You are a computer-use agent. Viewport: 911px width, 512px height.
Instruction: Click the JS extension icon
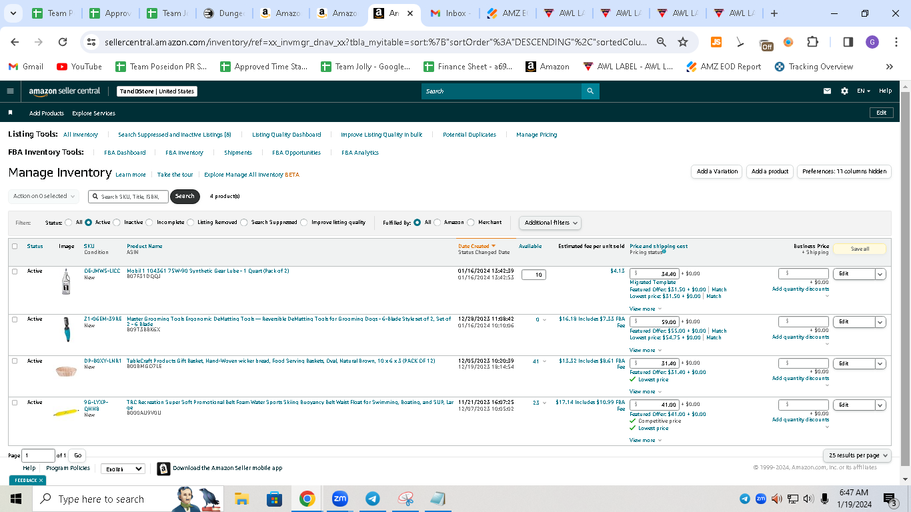(x=716, y=42)
